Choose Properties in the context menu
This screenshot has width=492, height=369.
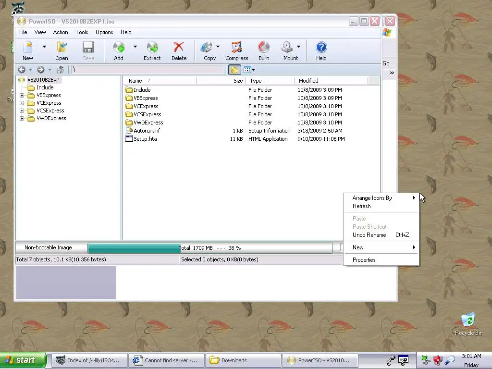(x=381, y=260)
